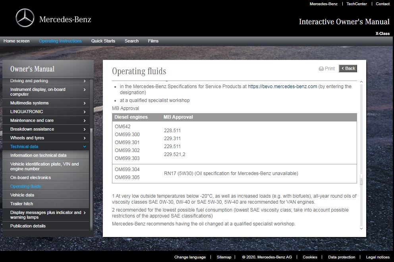Go back using the Back button
Image resolution: width=394 pixels, height=262 pixels.
[348, 68]
